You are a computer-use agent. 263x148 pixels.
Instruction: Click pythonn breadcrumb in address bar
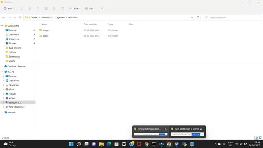(x=60, y=18)
